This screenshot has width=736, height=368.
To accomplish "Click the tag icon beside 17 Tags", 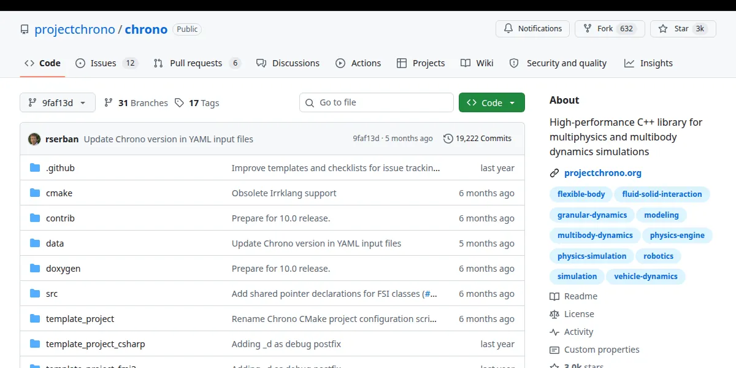I will 179,103.
